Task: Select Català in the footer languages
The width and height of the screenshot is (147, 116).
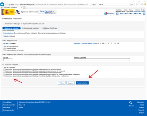Action: [142, 105]
